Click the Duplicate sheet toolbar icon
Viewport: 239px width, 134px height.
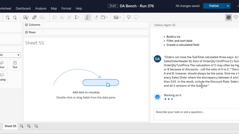pyautogui.click(x=34, y=17)
